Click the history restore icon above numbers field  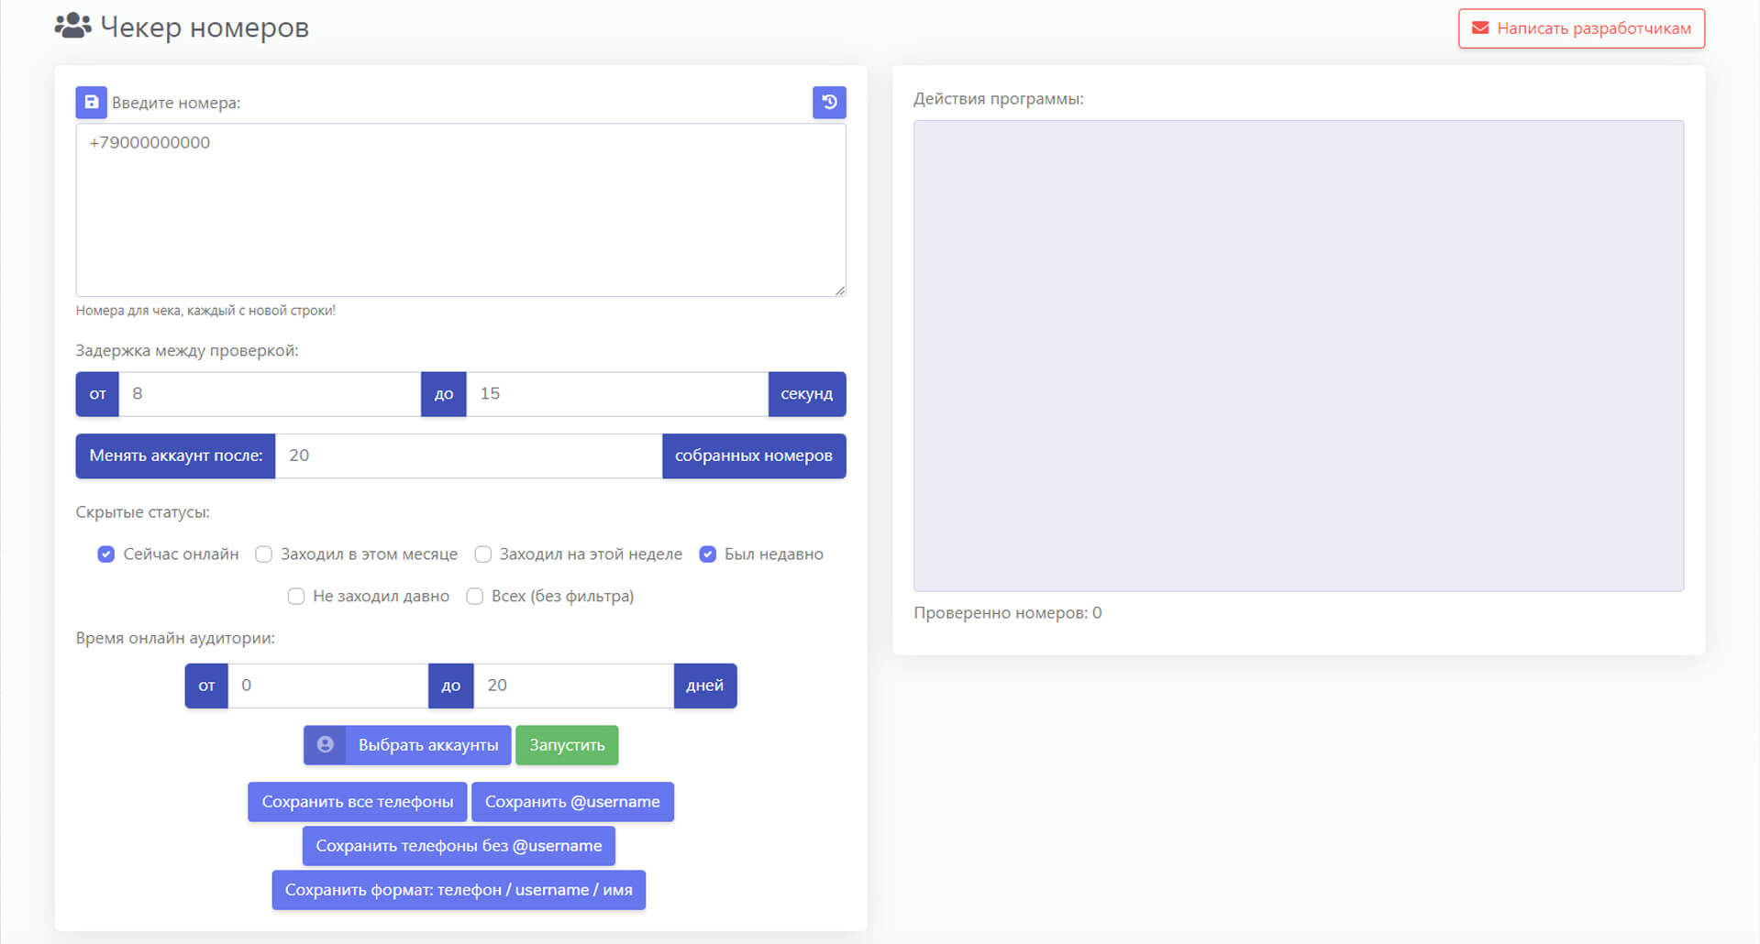pos(829,103)
